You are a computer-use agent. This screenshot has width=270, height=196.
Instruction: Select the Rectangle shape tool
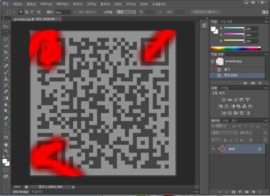point(6,137)
